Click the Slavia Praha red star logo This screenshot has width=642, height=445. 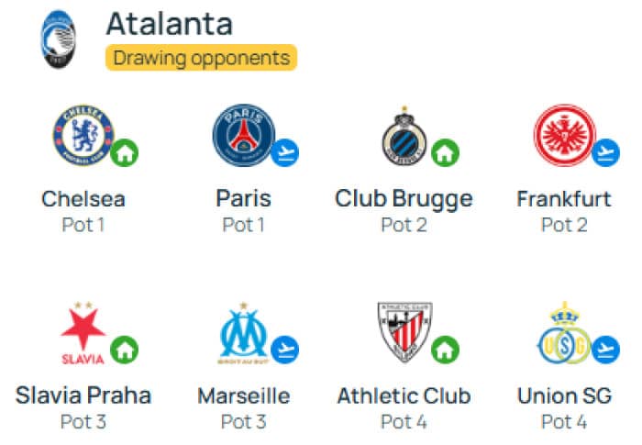click(x=83, y=333)
